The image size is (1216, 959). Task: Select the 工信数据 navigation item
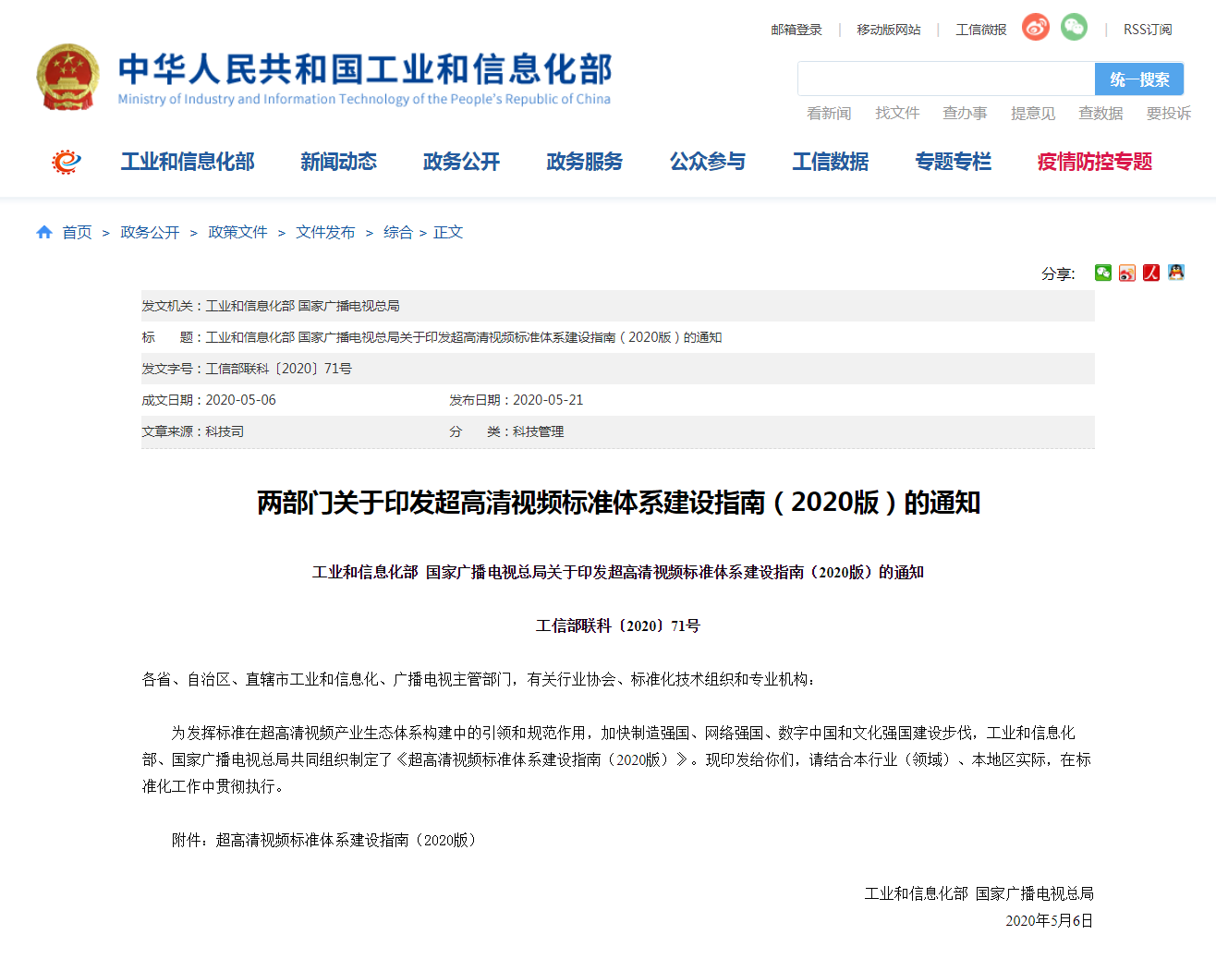coord(830,162)
